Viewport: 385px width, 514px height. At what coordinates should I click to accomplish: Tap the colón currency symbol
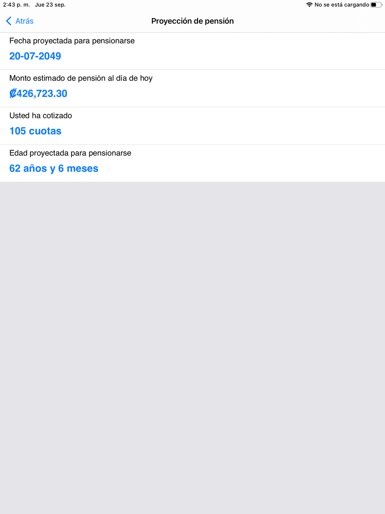coord(13,93)
